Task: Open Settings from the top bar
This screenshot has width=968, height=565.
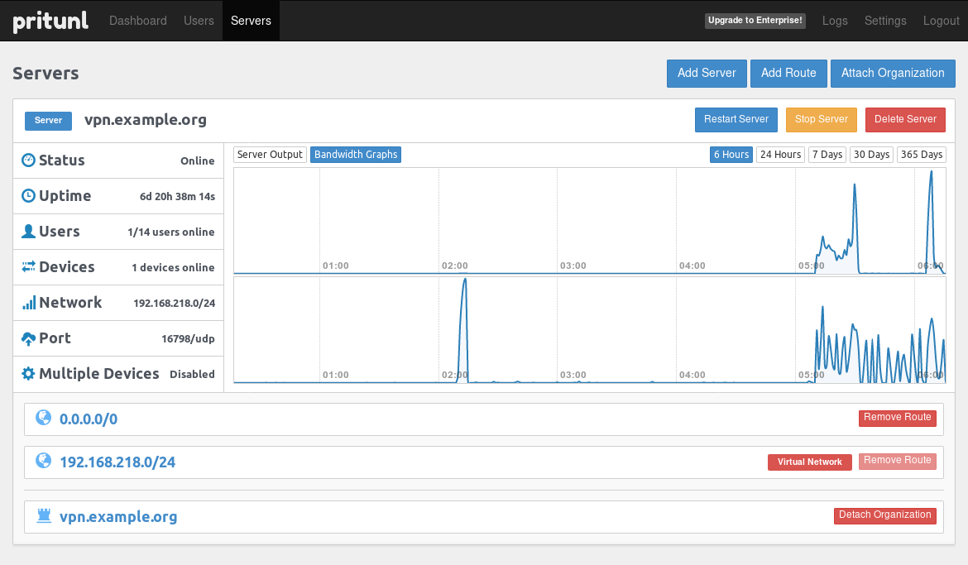Action: pos(885,21)
